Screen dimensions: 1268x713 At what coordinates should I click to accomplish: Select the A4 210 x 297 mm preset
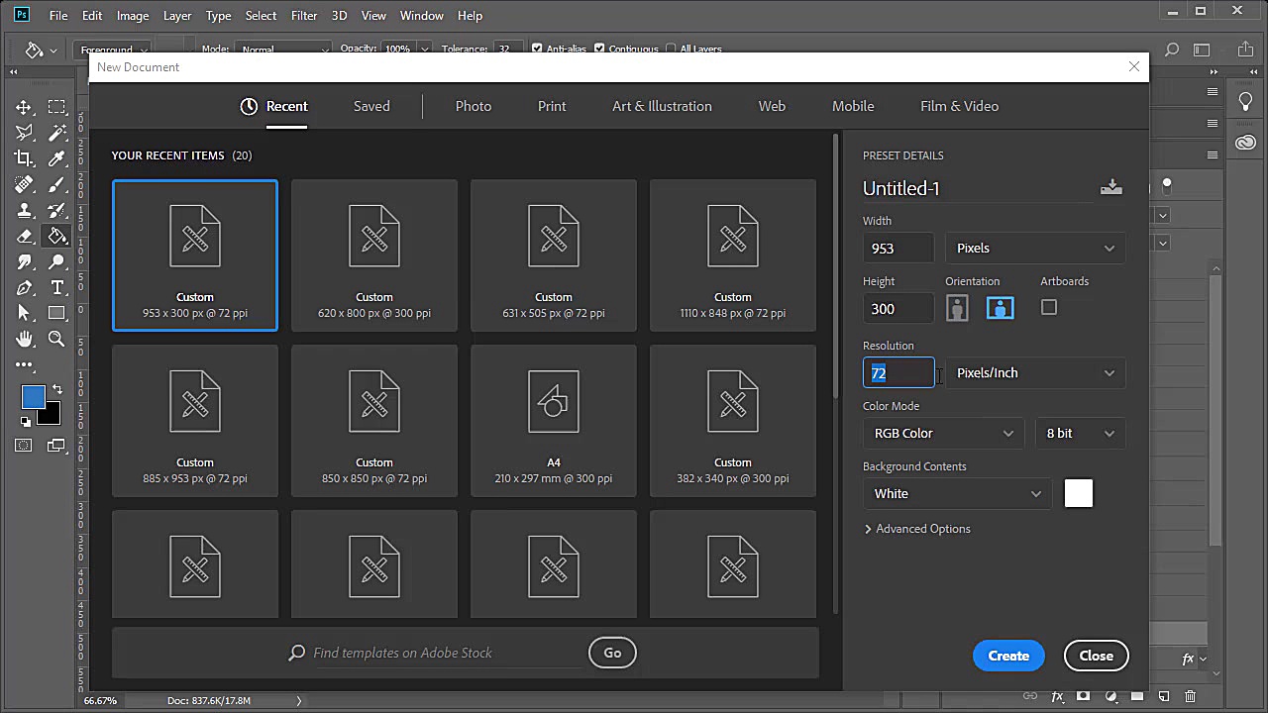click(554, 420)
